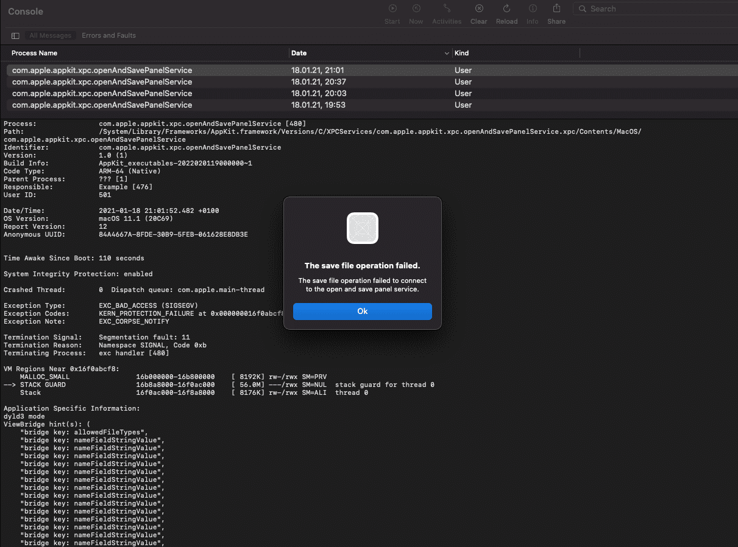Viewport: 738px width, 547px height.
Task: Click the magnifier icon in the Search field
Action: (x=583, y=9)
